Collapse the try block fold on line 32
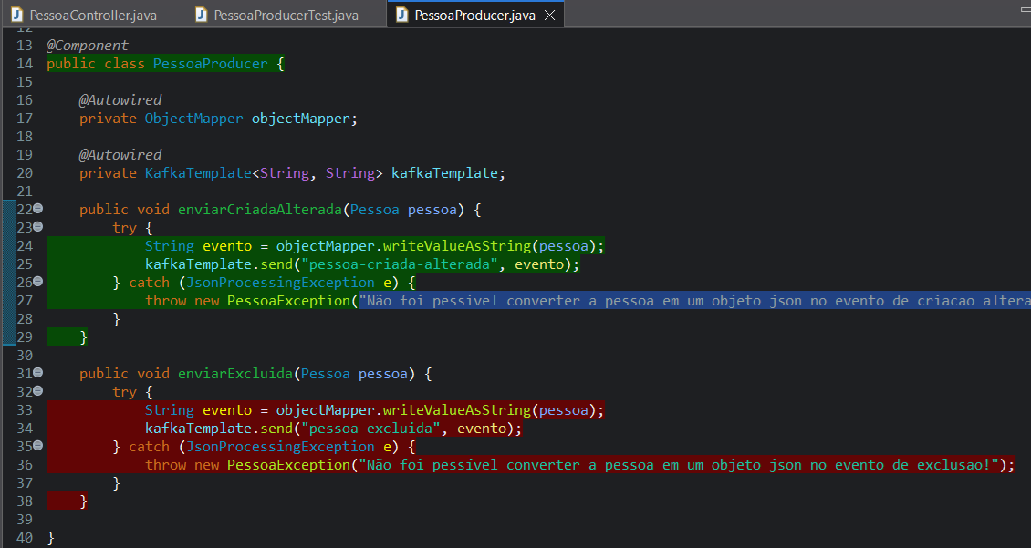The width and height of the screenshot is (1031, 548). (x=37, y=391)
